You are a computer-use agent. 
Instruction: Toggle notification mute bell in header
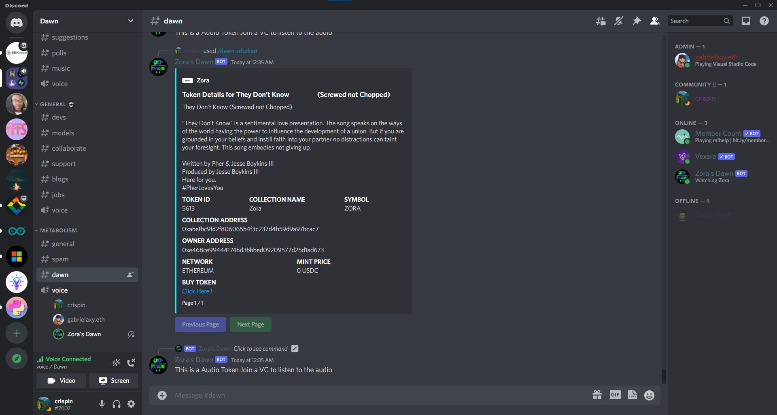(619, 21)
